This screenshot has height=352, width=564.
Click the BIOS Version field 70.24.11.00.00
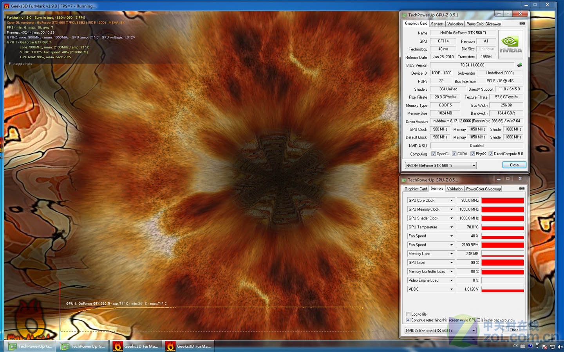click(472, 65)
